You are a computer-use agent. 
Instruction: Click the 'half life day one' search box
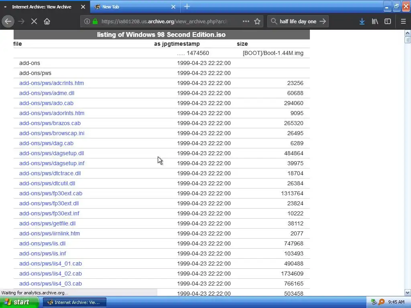[298, 22]
